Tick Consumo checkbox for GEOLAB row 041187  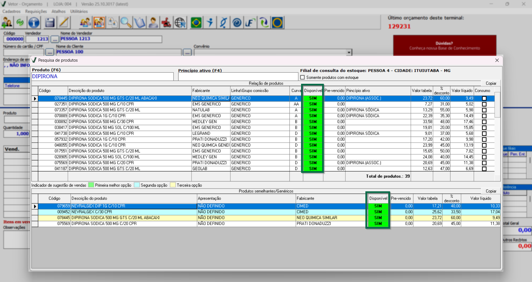[484, 169]
